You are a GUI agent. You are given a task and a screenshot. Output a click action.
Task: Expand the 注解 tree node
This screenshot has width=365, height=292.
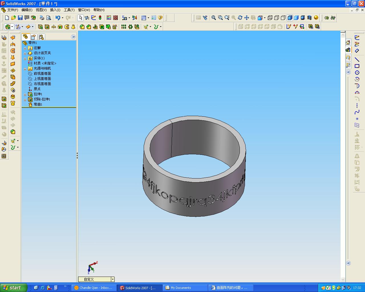point(25,48)
